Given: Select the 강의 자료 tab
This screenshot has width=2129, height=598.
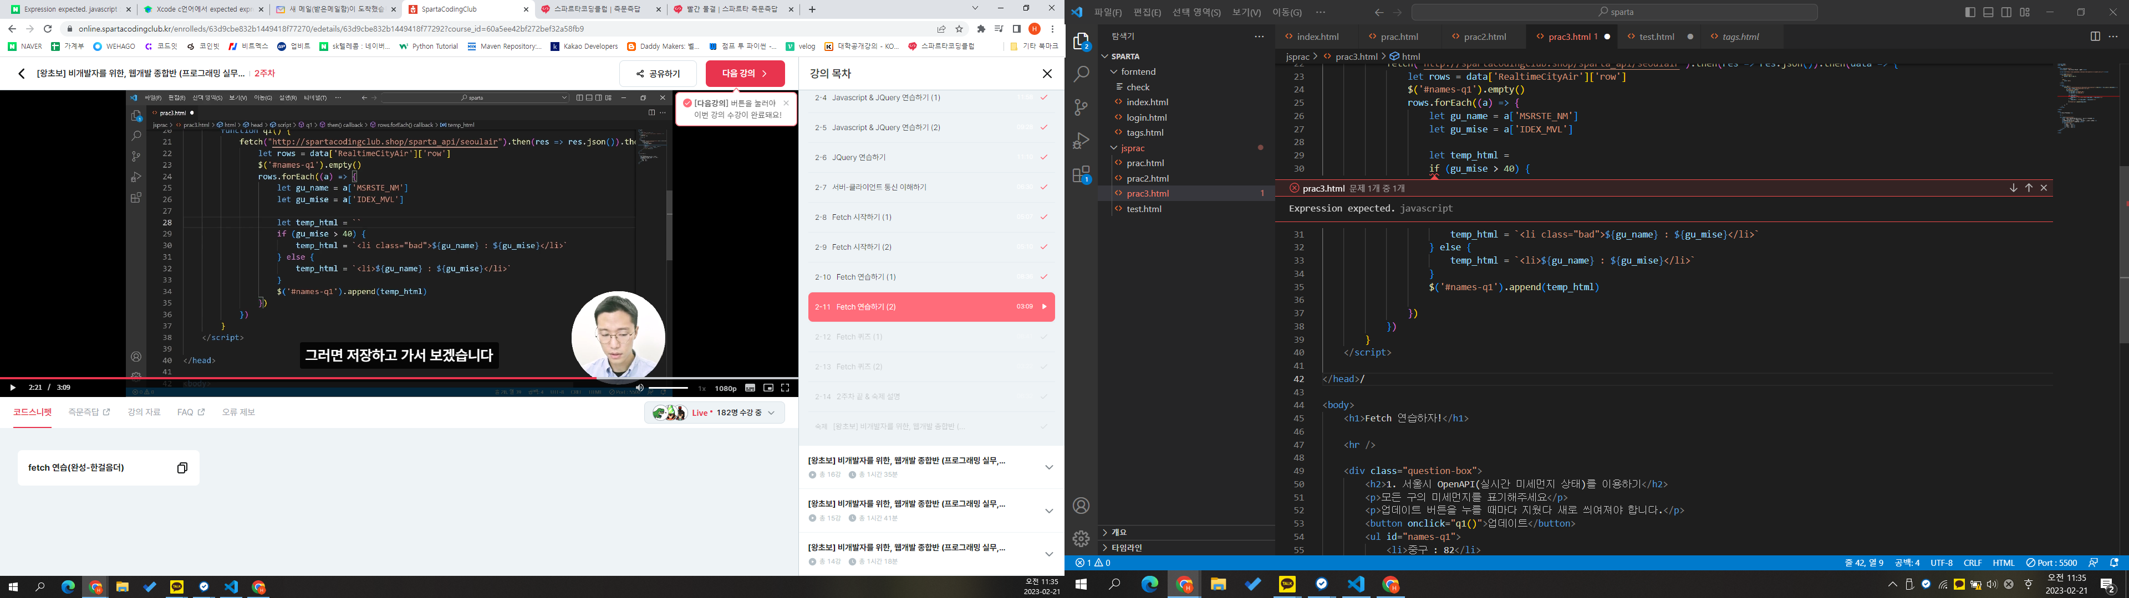Looking at the screenshot, I should (144, 412).
